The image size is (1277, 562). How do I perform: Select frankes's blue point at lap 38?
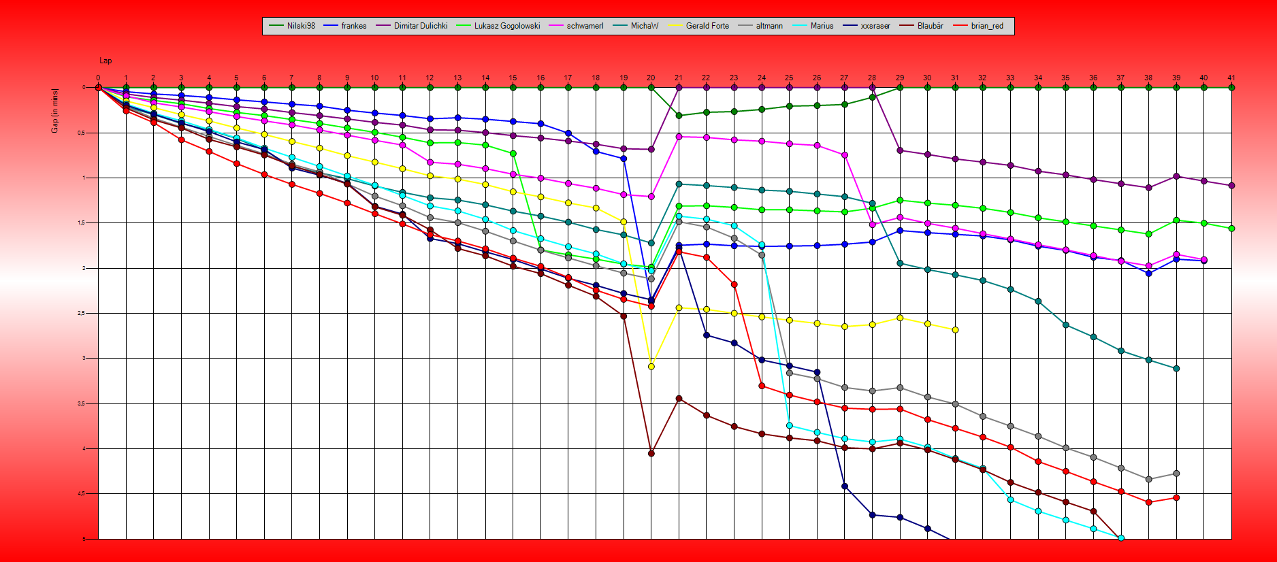(x=1148, y=273)
